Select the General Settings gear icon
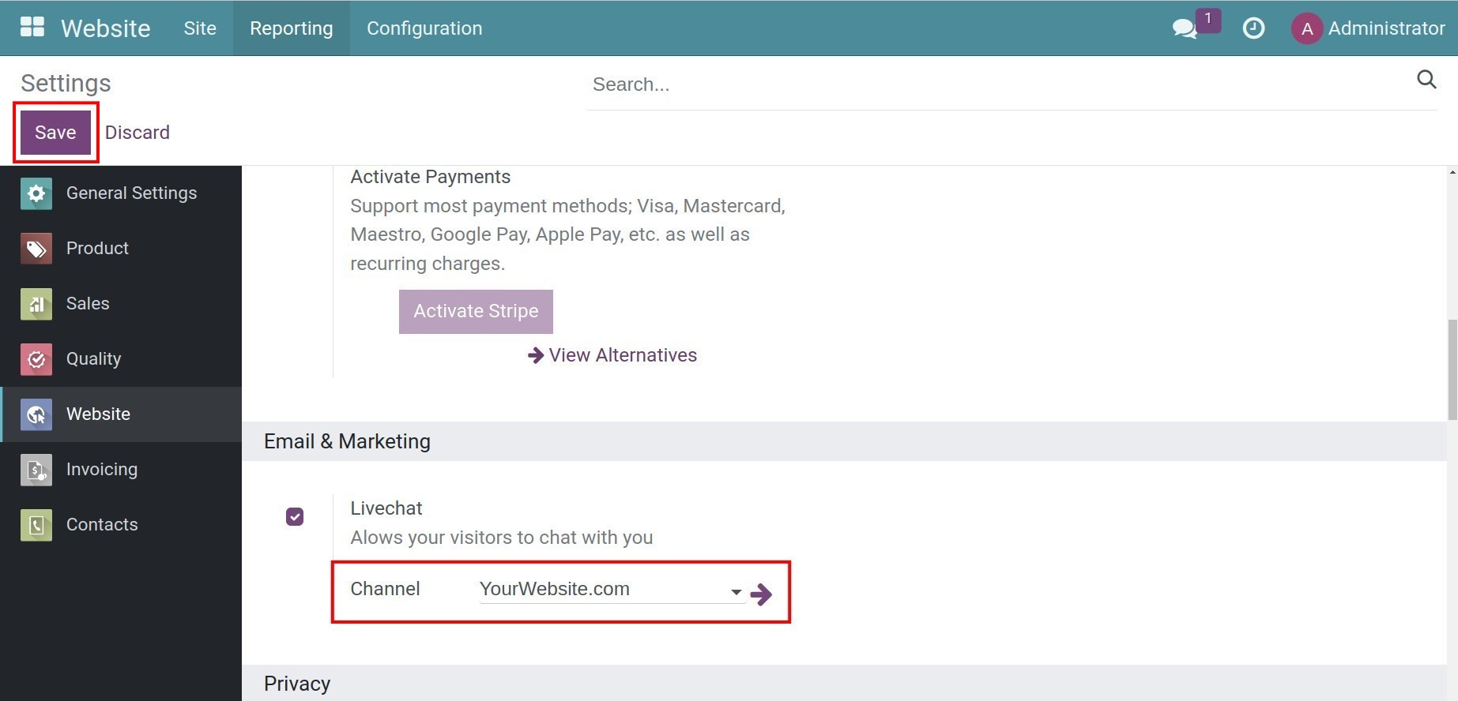The width and height of the screenshot is (1458, 701). click(36, 193)
